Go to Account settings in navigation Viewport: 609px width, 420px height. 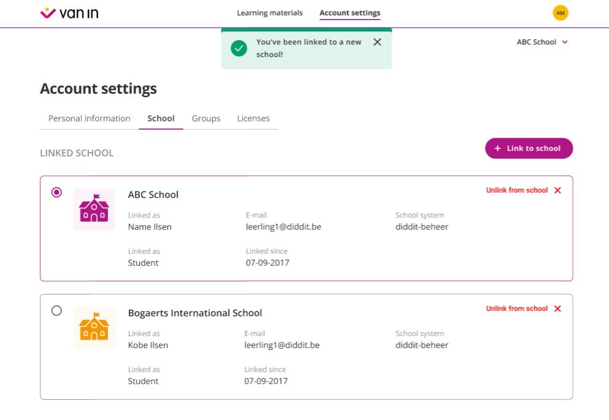pyautogui.click(x=349, y=13)
